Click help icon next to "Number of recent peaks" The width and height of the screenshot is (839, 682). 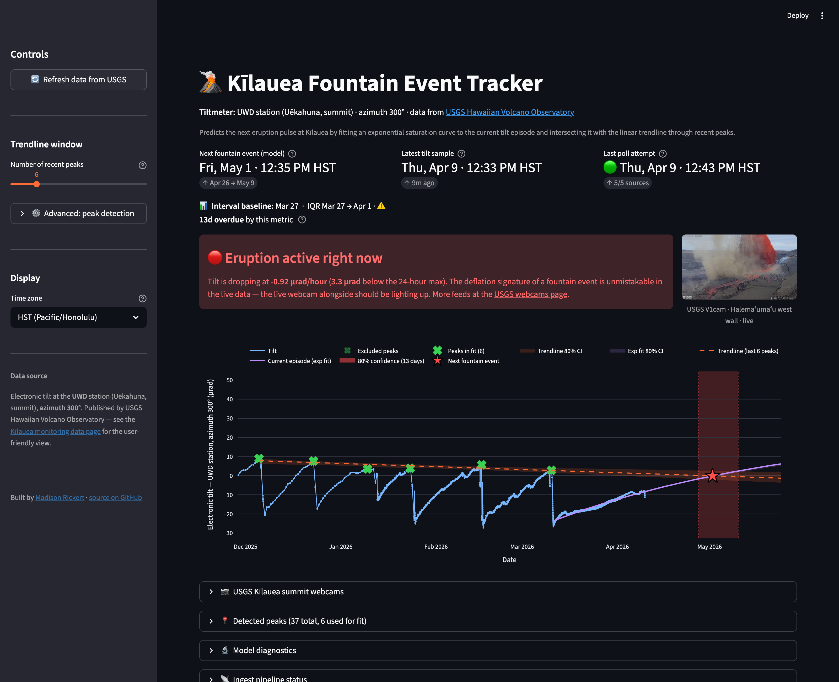(x=142, y=166)
